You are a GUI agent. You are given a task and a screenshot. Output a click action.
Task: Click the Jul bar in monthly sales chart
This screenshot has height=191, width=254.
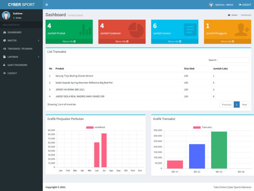click(104, 150)
